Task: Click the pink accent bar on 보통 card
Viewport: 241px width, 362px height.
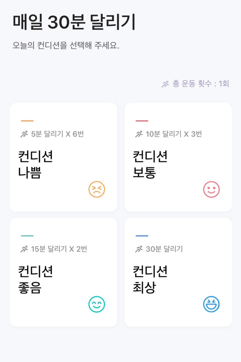Action: tap(142, 121)
